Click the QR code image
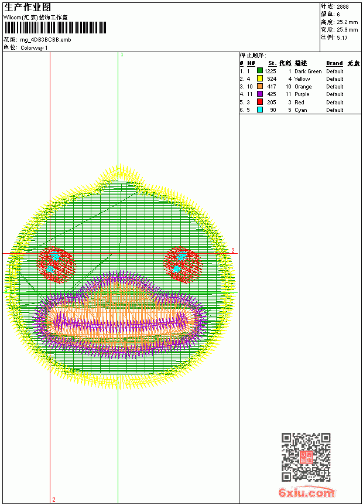The height and width of the screenshot is (504, 363). pyautogui.click(x=306, y=457)
